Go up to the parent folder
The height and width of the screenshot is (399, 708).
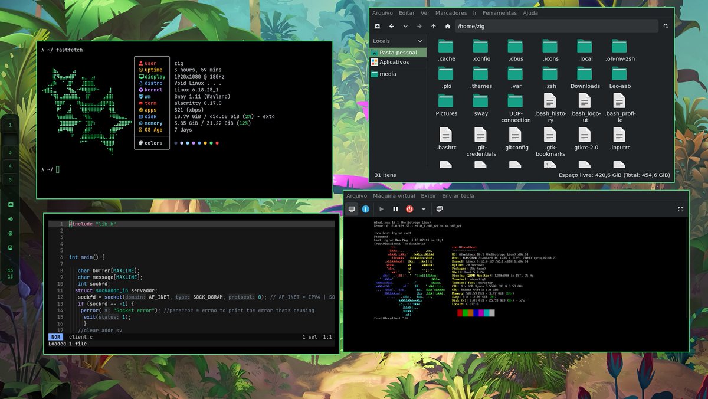(x=434, y=26)
